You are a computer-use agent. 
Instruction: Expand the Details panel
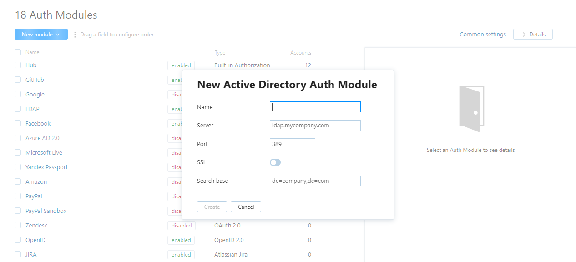(533, 34)
